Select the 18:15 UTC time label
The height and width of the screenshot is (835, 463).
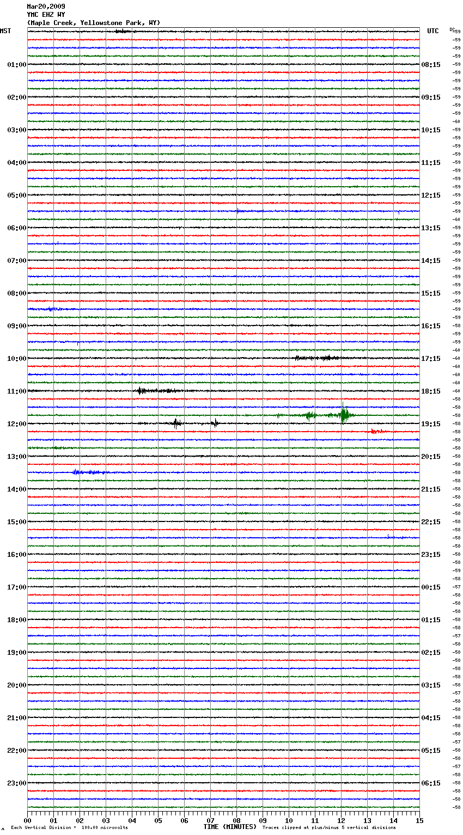click(x=431, y=391)
